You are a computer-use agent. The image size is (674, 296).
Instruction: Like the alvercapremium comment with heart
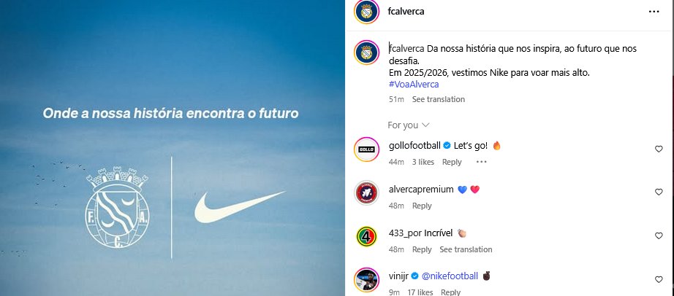(x=659, y=192)
